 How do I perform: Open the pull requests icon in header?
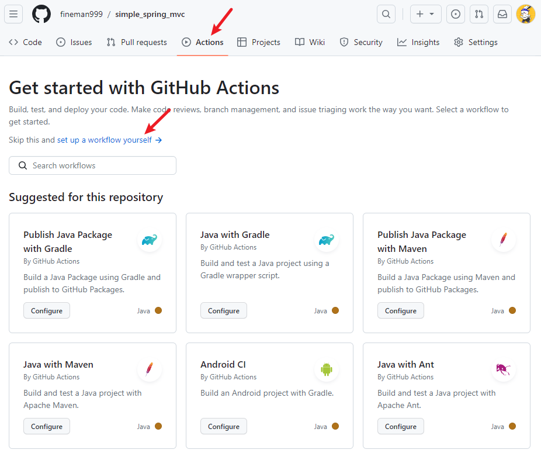(479, 14)
